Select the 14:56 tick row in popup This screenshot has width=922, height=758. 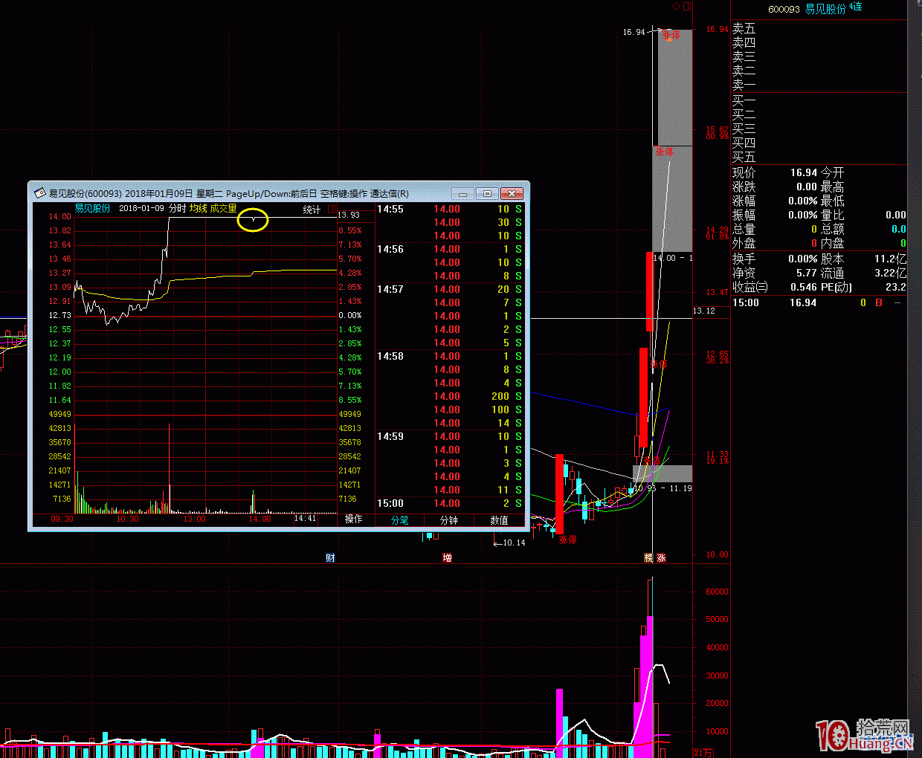(449, 249)
